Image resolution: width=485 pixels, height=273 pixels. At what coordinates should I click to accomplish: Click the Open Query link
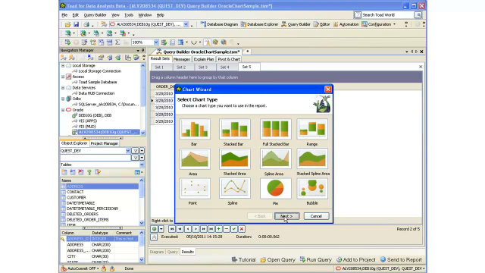[278, 259]
